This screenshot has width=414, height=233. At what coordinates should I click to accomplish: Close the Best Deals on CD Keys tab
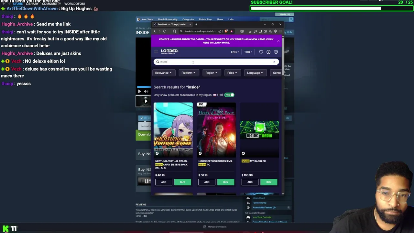point(190,24)
